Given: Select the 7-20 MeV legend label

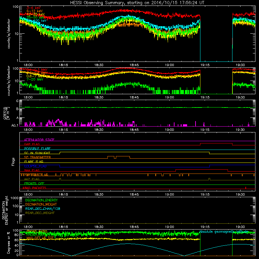Looking at the screenshot, I should point(35,79).
